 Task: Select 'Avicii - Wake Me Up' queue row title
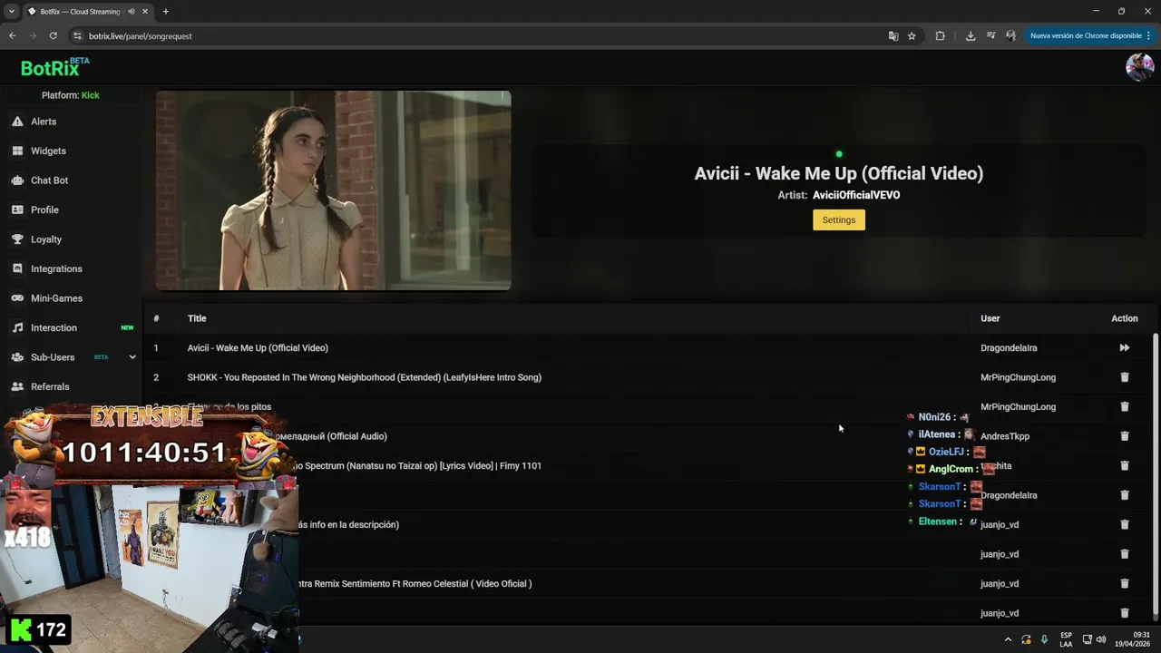[258, 348]
